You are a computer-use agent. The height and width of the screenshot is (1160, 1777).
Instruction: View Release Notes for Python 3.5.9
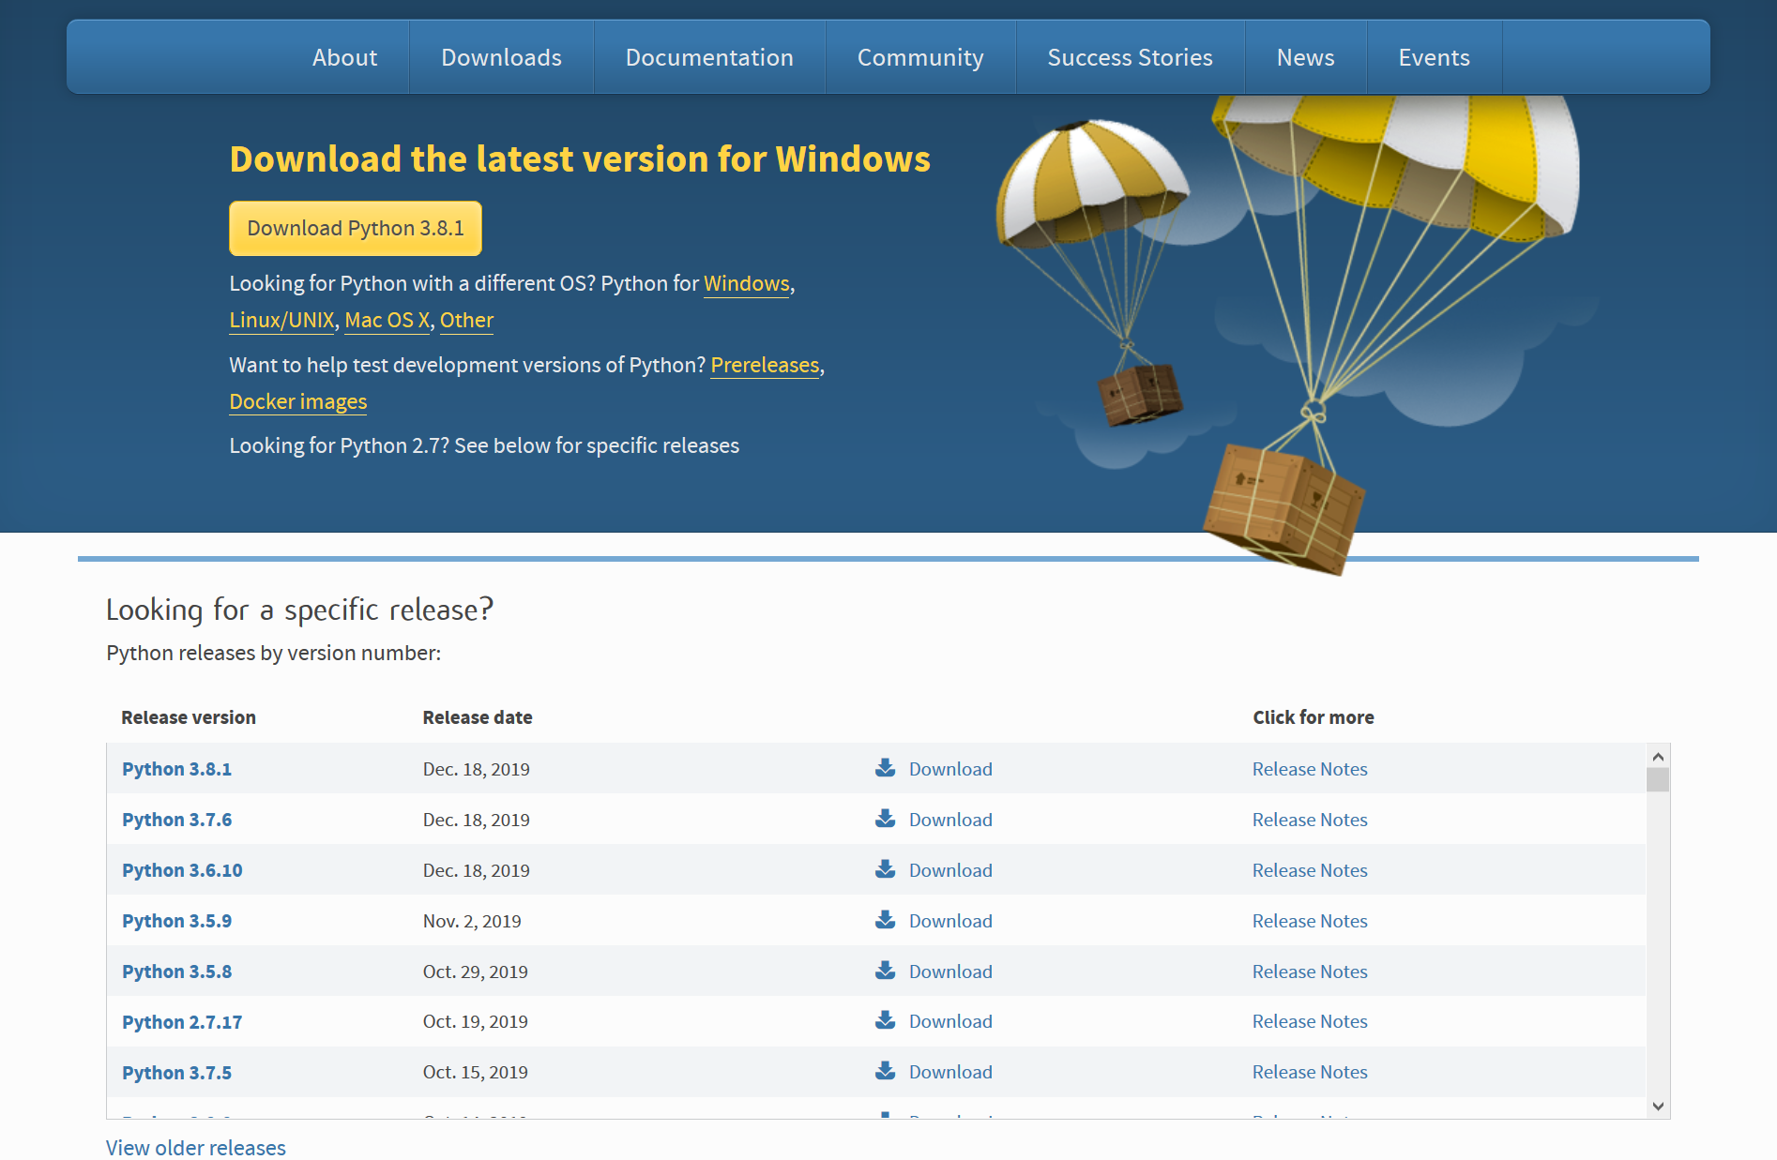[x=1310, y=921]
